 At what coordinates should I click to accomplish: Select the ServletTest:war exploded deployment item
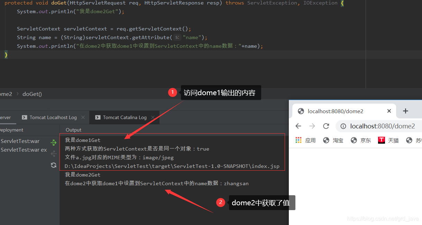click(x=24, y=150)
